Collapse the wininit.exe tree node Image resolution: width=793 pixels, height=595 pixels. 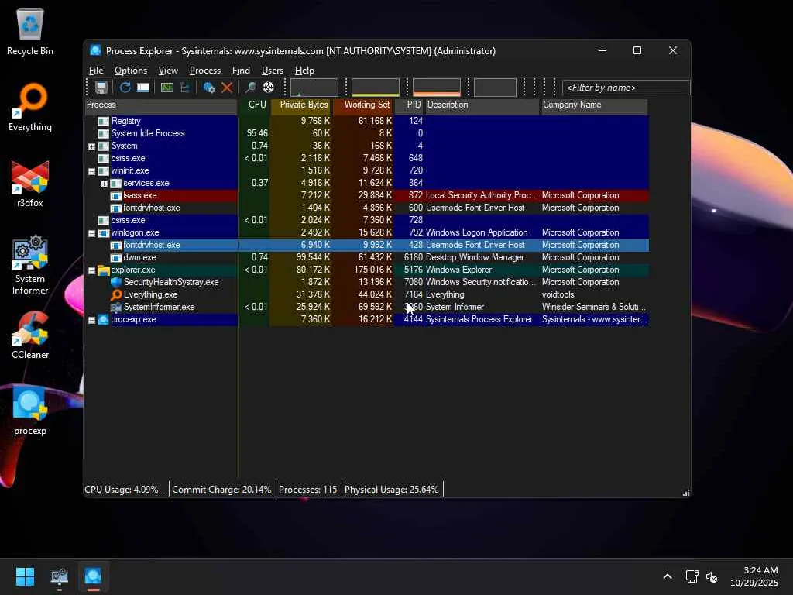click(91, 171)
